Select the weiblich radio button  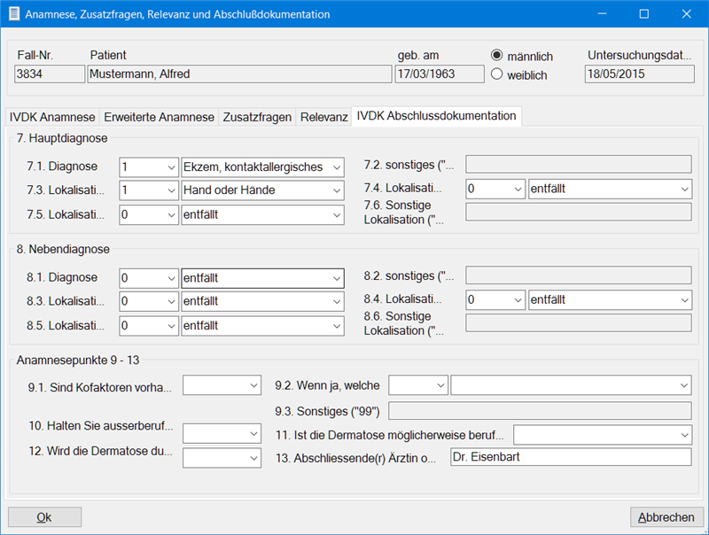(x=497, y=75)
